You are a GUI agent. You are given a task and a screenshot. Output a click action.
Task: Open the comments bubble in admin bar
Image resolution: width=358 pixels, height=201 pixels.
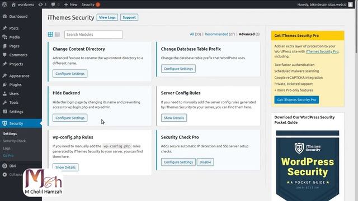pyautogui.click(x=55, y=4)
